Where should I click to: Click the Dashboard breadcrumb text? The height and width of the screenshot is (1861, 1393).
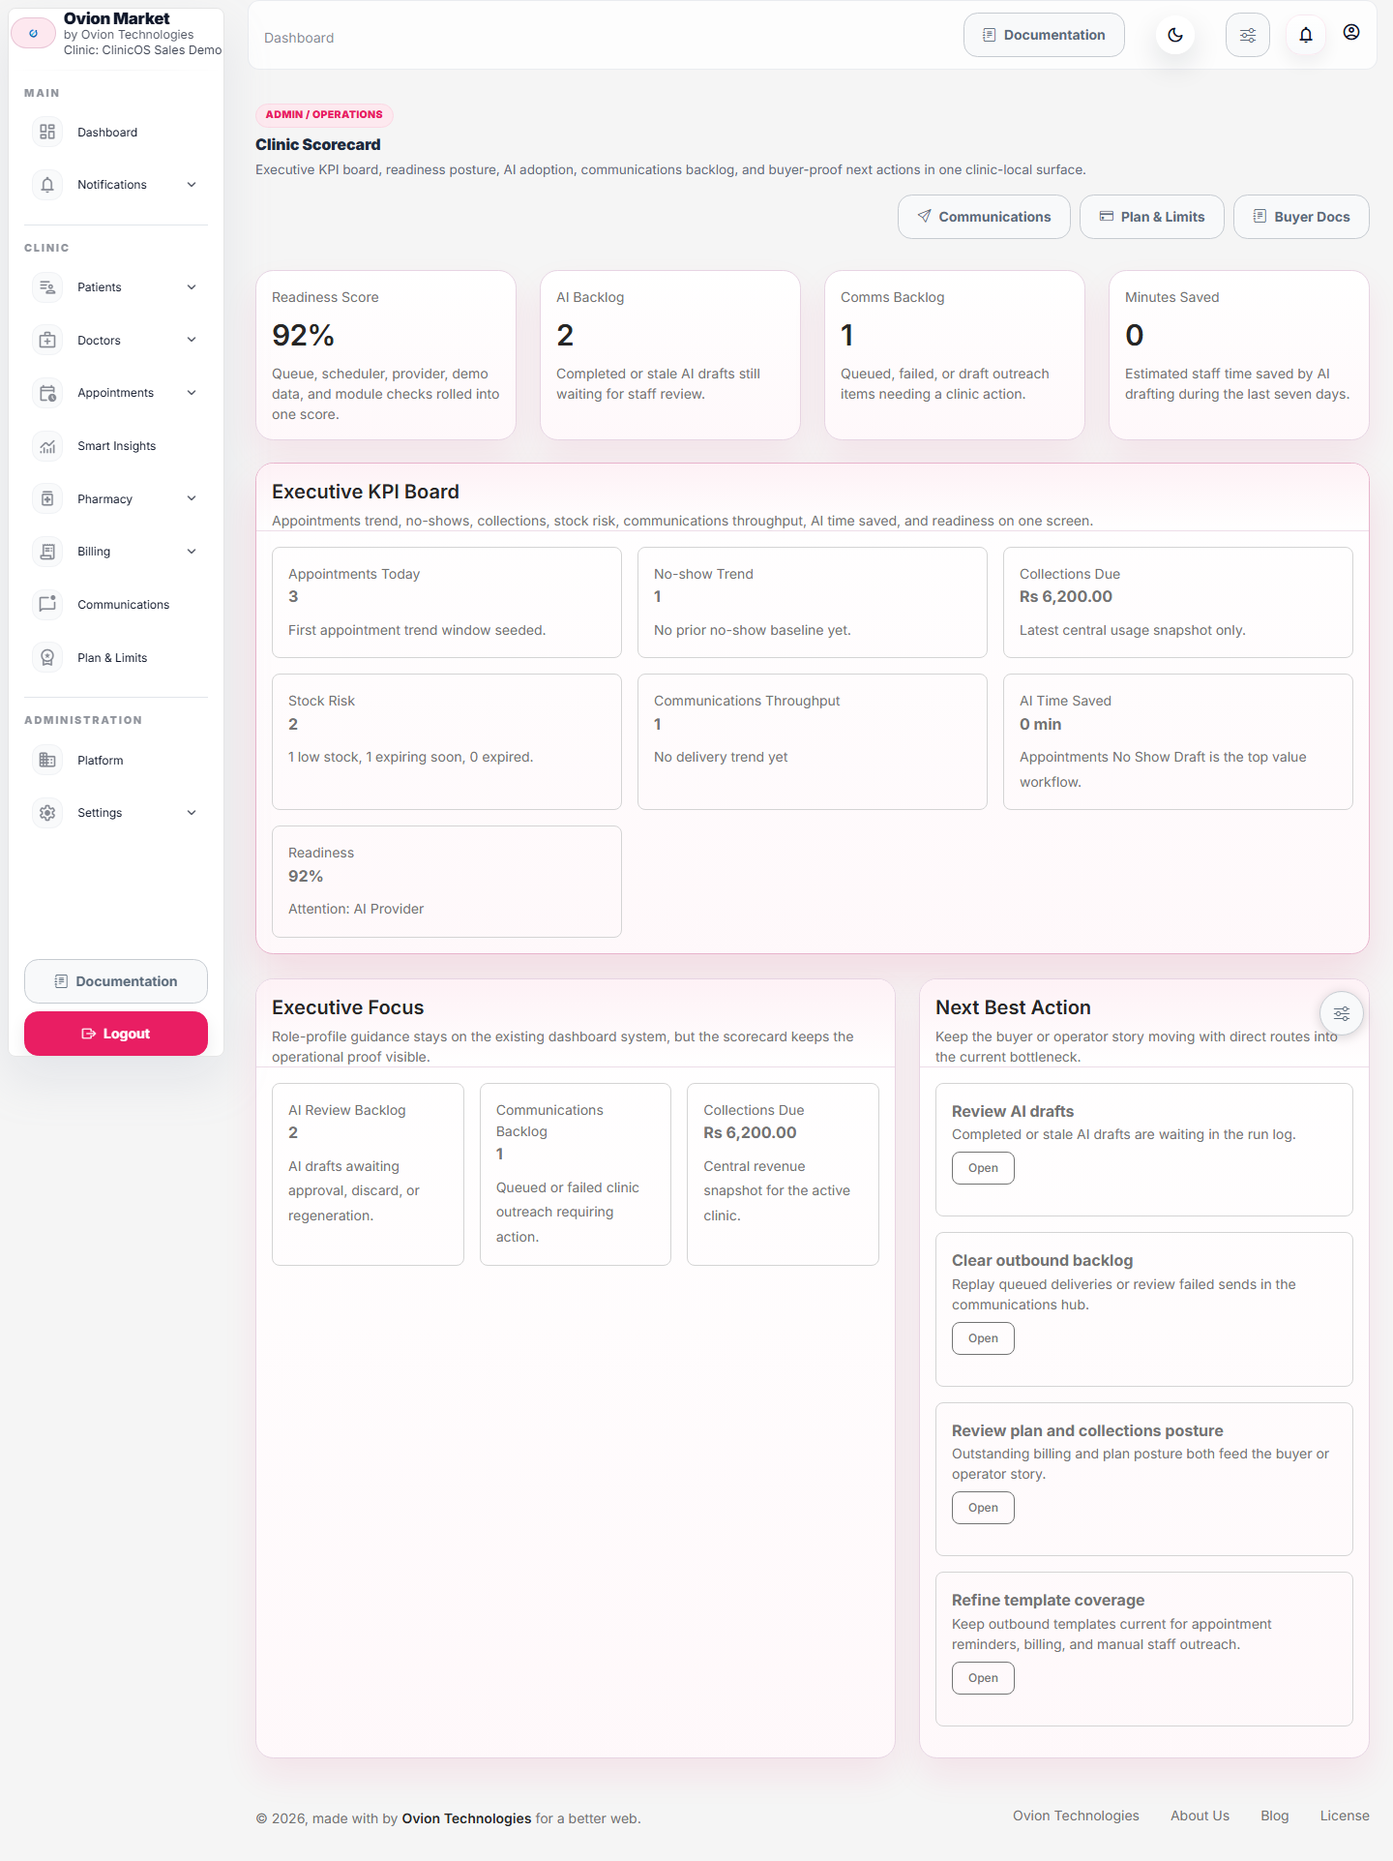pyautogui.click(x=299, y=38)
